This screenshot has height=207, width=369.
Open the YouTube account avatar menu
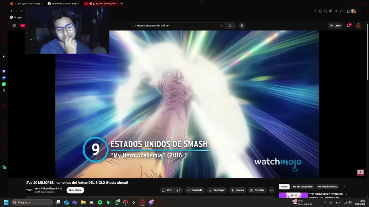click(x=358, y=26)
